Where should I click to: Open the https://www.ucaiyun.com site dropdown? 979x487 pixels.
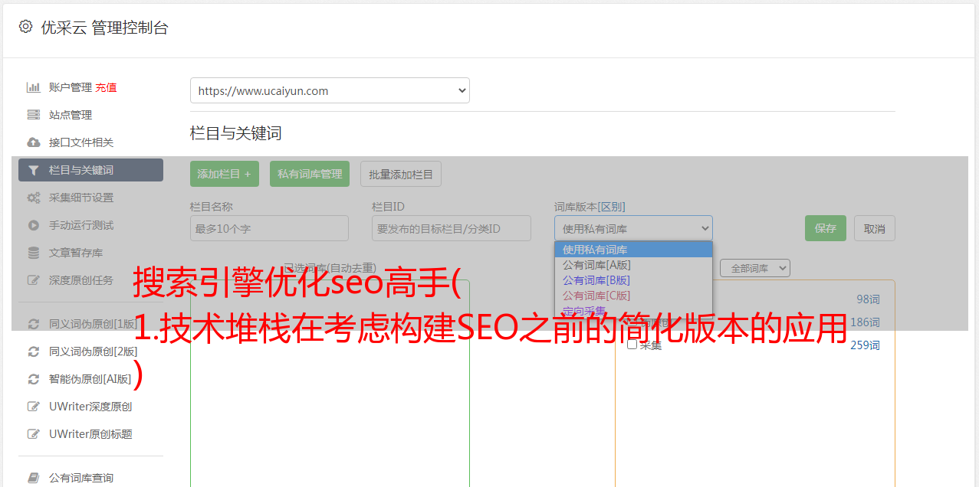coord(330,90)
